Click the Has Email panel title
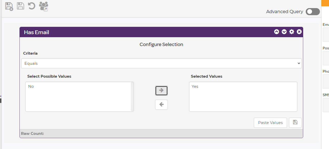The width and height of the screenshot is (329, 149). click(x=36, y=32)
